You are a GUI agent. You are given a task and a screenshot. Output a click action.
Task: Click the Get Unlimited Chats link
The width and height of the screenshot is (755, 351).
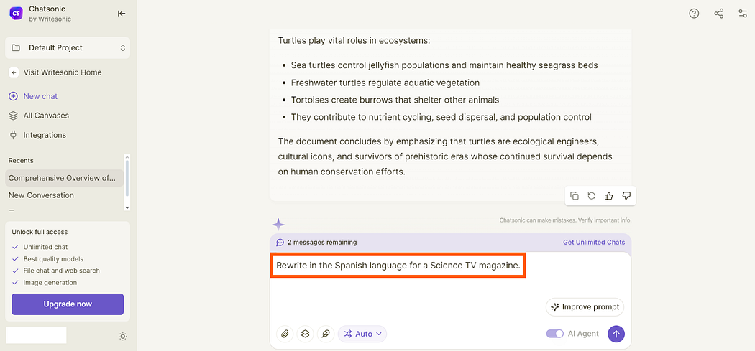coord(594,243)
